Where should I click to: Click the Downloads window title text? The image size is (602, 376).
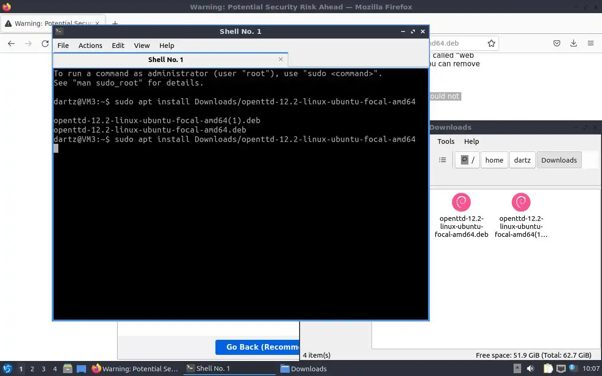[x=450, y=127]
